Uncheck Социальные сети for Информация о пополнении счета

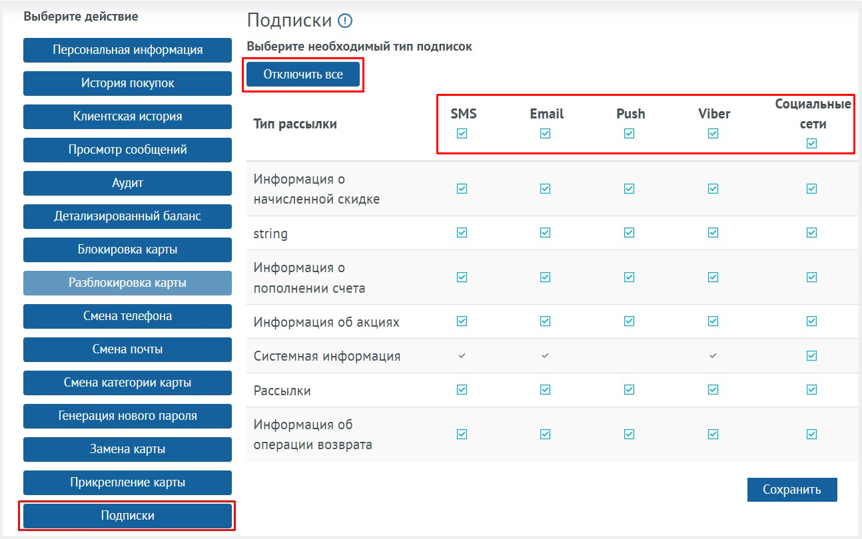tap(811, 277)
